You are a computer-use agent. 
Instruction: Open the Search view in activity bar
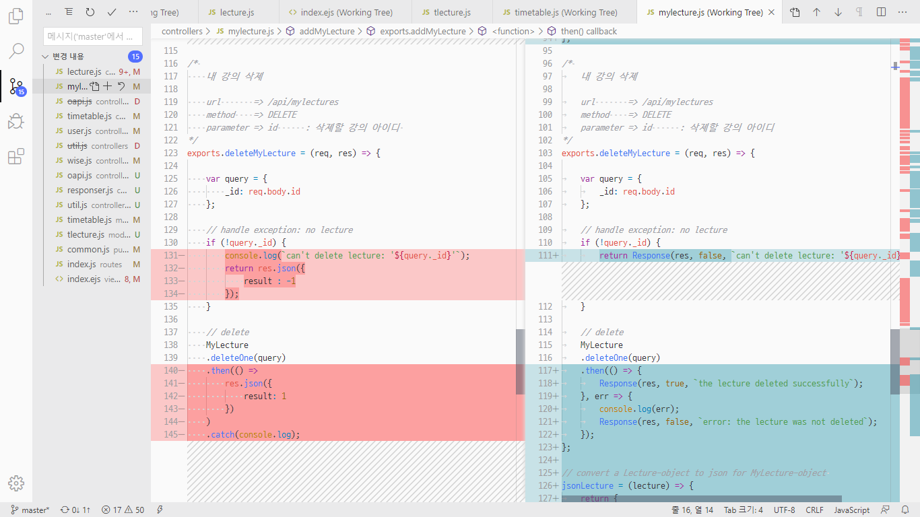(16, 51)
